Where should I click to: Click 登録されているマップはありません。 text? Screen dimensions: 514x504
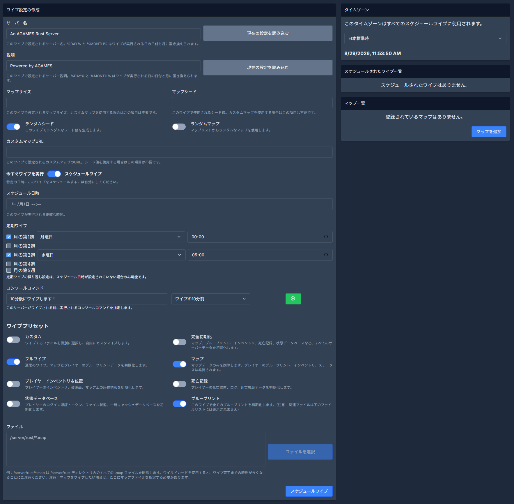(425, 117)
